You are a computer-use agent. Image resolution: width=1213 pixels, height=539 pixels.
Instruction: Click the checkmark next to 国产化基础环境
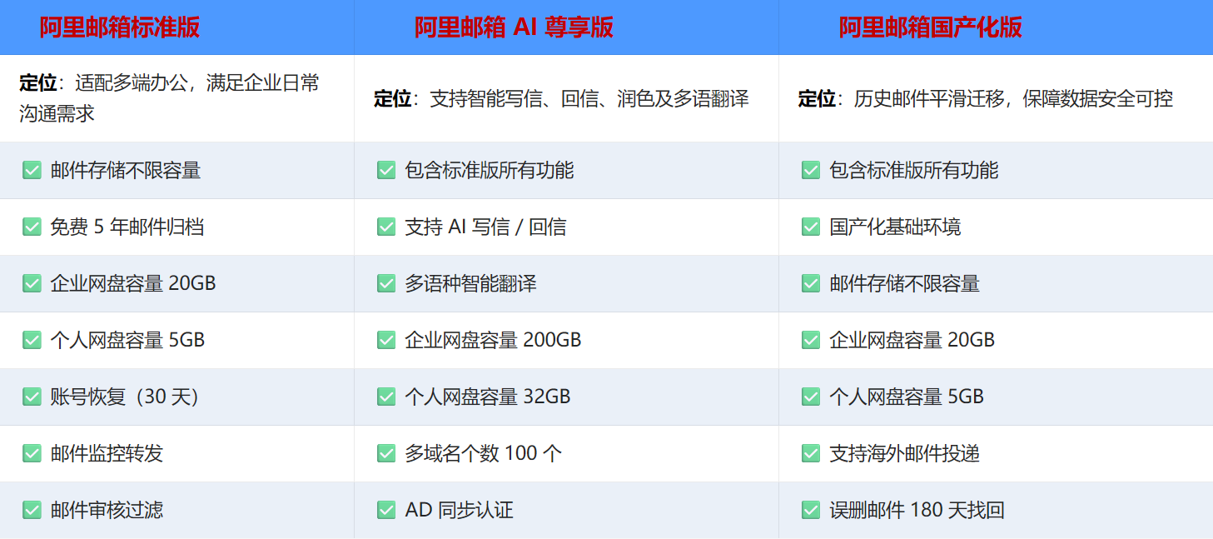point(811,227)
